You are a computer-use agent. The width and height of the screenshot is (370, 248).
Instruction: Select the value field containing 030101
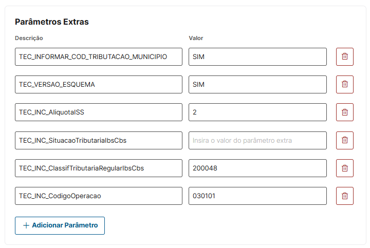point(257,196)
